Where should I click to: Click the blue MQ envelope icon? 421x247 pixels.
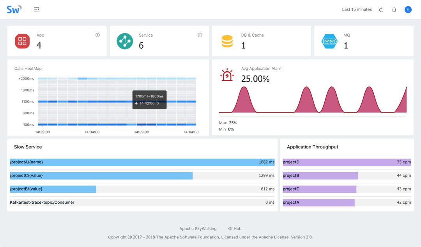329,41
